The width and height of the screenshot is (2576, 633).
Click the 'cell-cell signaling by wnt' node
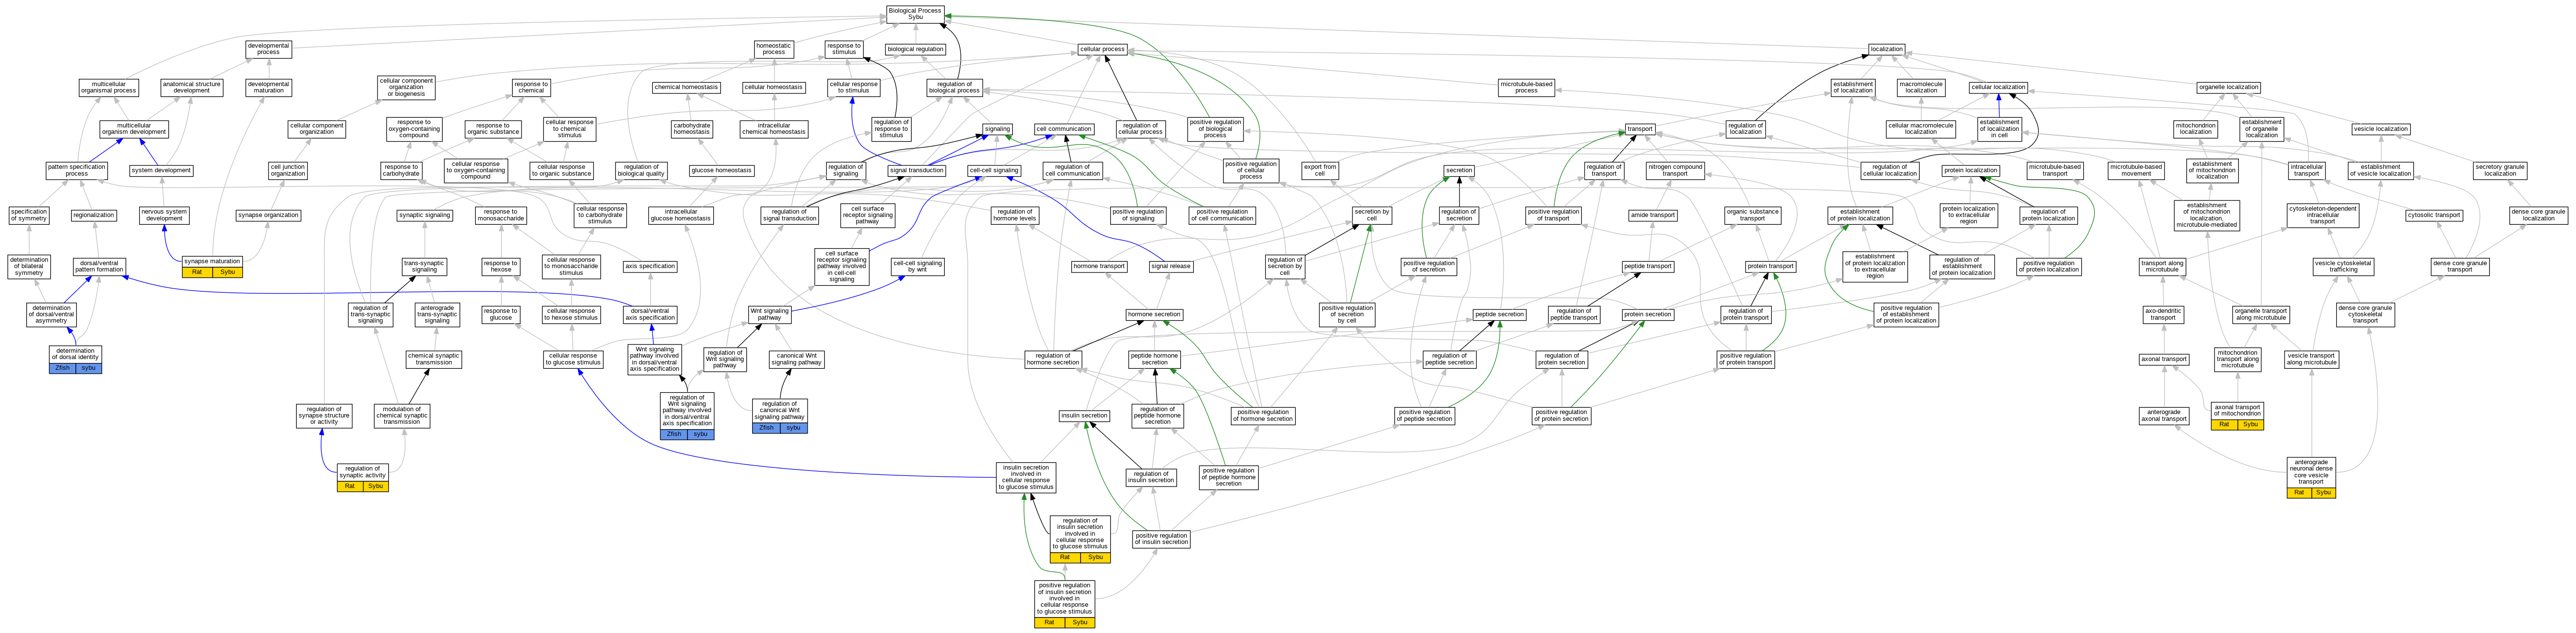(917, 266)
